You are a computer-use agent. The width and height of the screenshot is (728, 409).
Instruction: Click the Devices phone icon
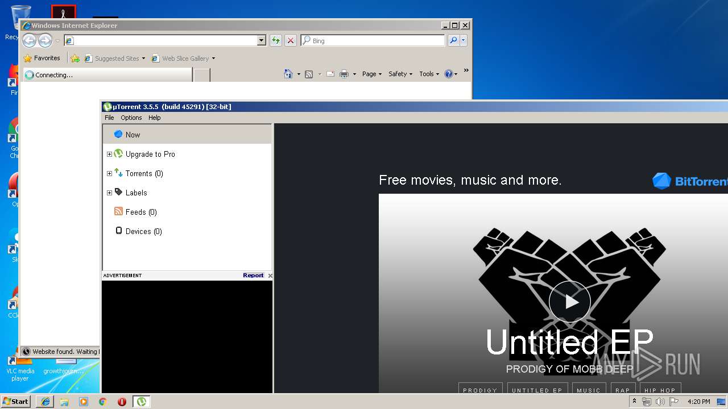[118, 231]
